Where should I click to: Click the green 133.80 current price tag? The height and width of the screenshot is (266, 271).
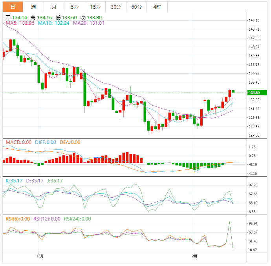tap(257, 93)
